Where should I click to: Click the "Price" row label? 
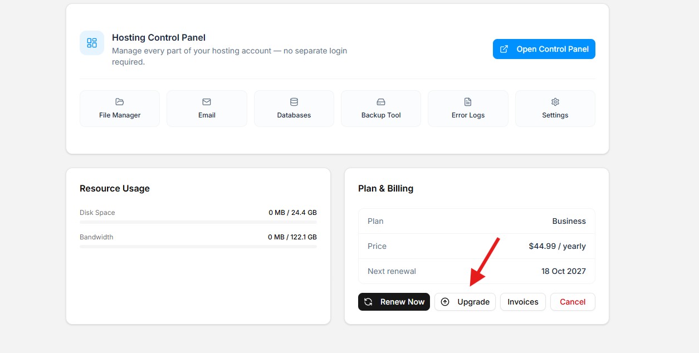click(377, 246)
